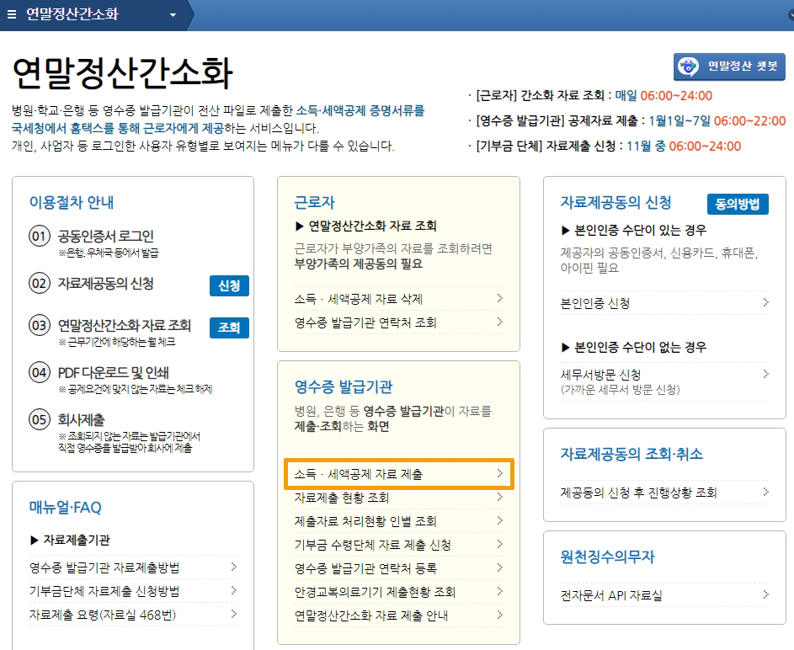Image resolution: width=794 pixels, height=650 pixels.
Task: Click the 조회 button for 연말정산간소화 자료 조회
Action: click(x=229, y=328)
